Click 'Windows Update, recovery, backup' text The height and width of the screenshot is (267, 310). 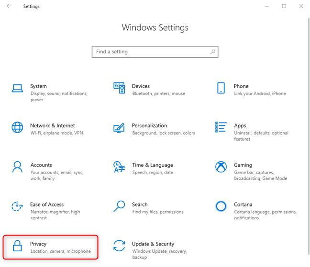(159, 254)
